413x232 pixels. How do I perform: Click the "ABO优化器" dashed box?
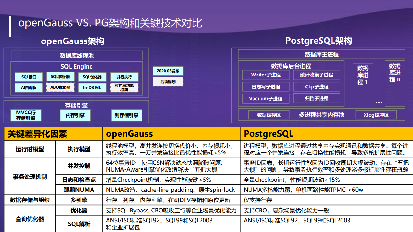[60, 87]
